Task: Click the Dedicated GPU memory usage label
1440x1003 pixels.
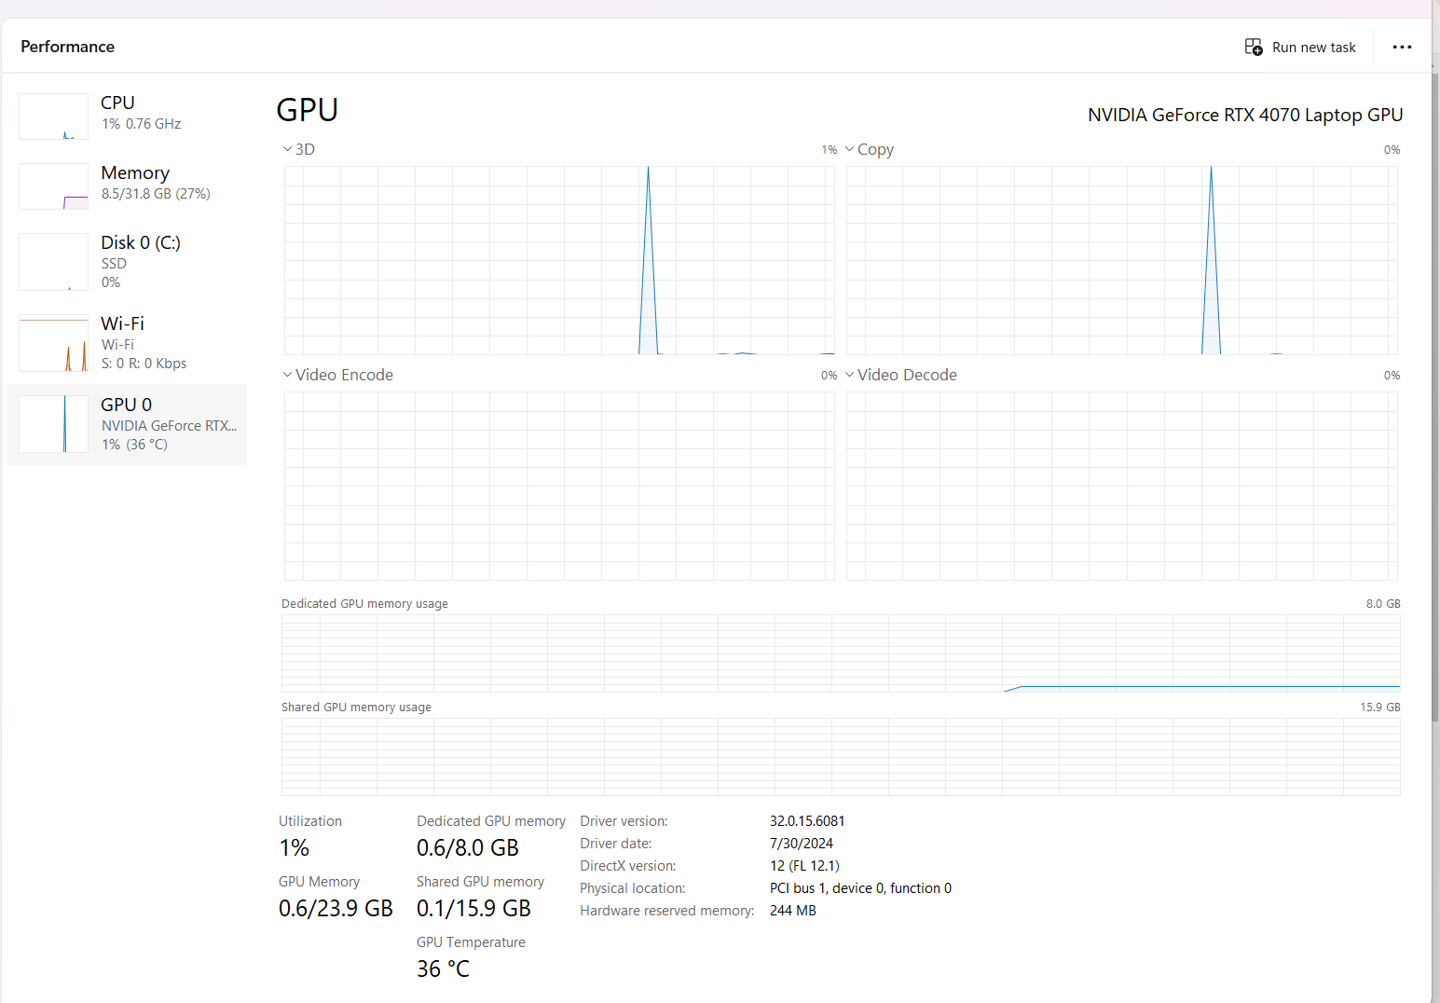Action: click(x=364, y=604)
